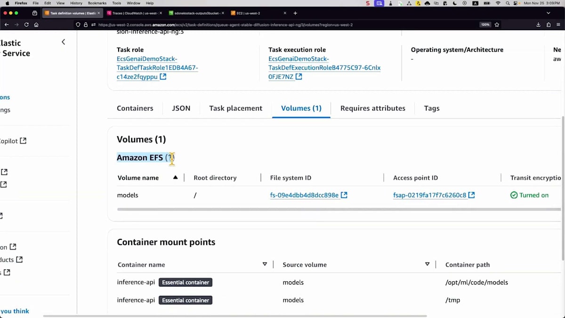565x318 pixels.
Task: Open the Tools menu in the menu bar
Action: [116, 3]
